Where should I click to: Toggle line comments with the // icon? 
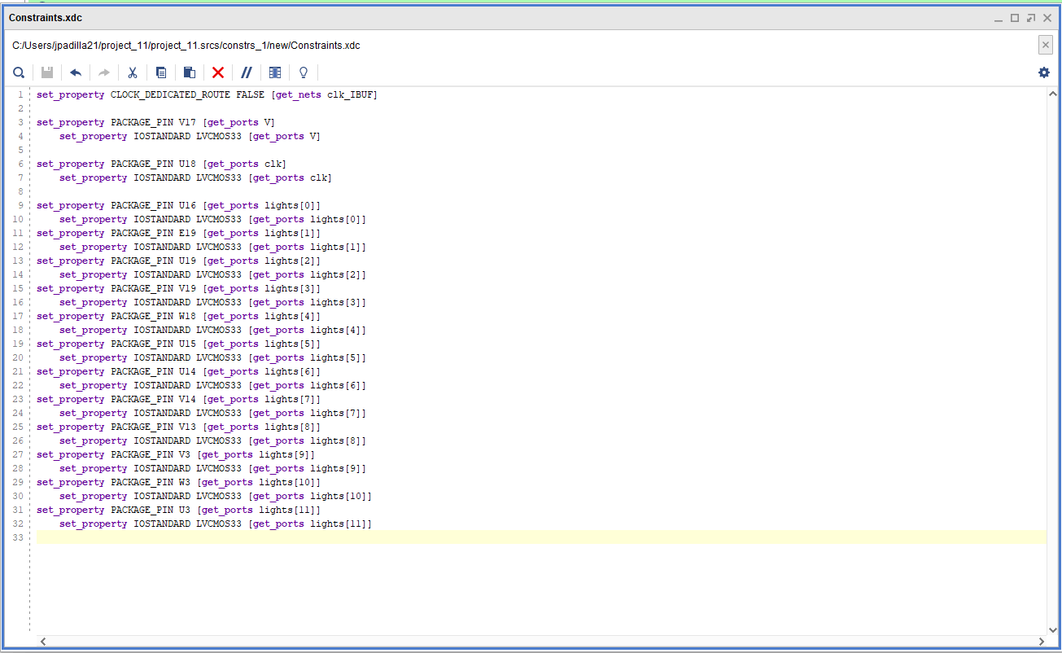coord(246,72)
